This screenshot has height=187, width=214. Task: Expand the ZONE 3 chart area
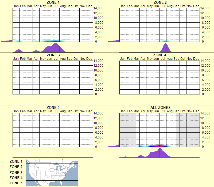52,77
